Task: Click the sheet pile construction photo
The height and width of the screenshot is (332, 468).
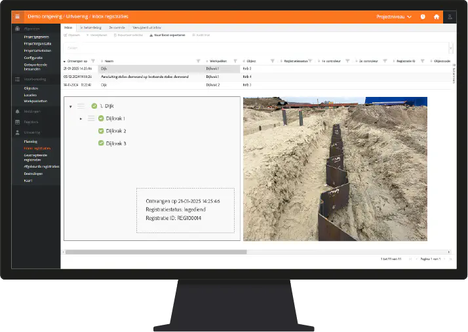Action: pyautogui.click(x=335, y=169)
